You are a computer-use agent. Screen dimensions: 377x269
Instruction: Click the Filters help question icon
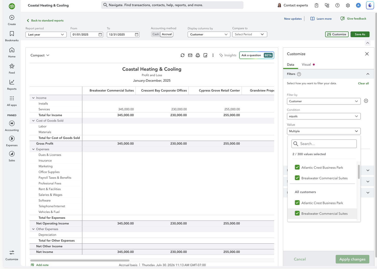pos(299,74)
